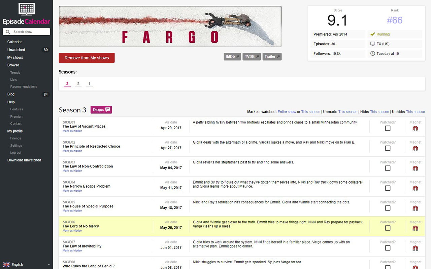Screen dimensions: 431x269
Task: Switch to season 3 tab
Action: 67,84
